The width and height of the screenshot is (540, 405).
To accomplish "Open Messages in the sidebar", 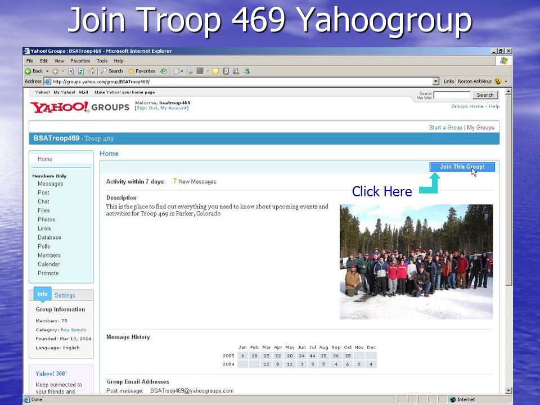I will point(50,184).
